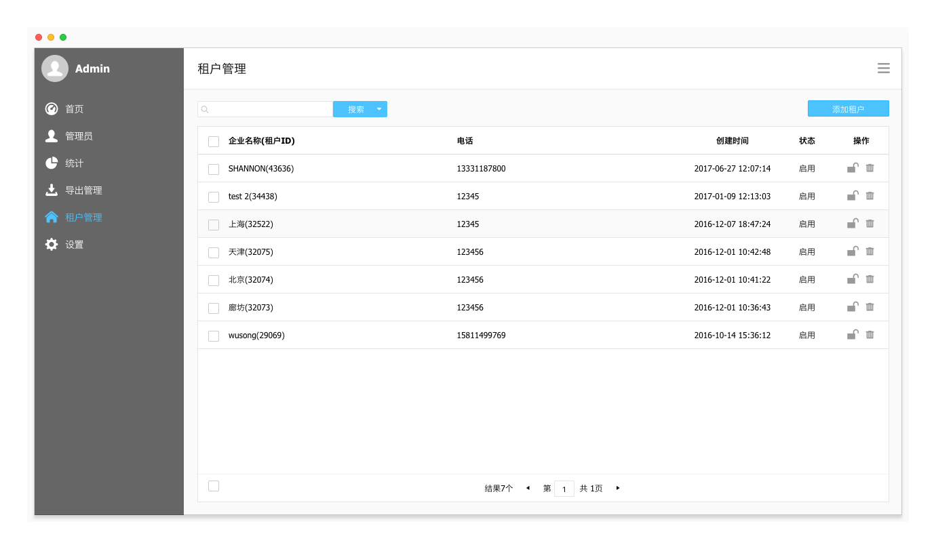Click the 租户管理 house icon
Screen dimensions: 936x549
click(x=52, y=217)
